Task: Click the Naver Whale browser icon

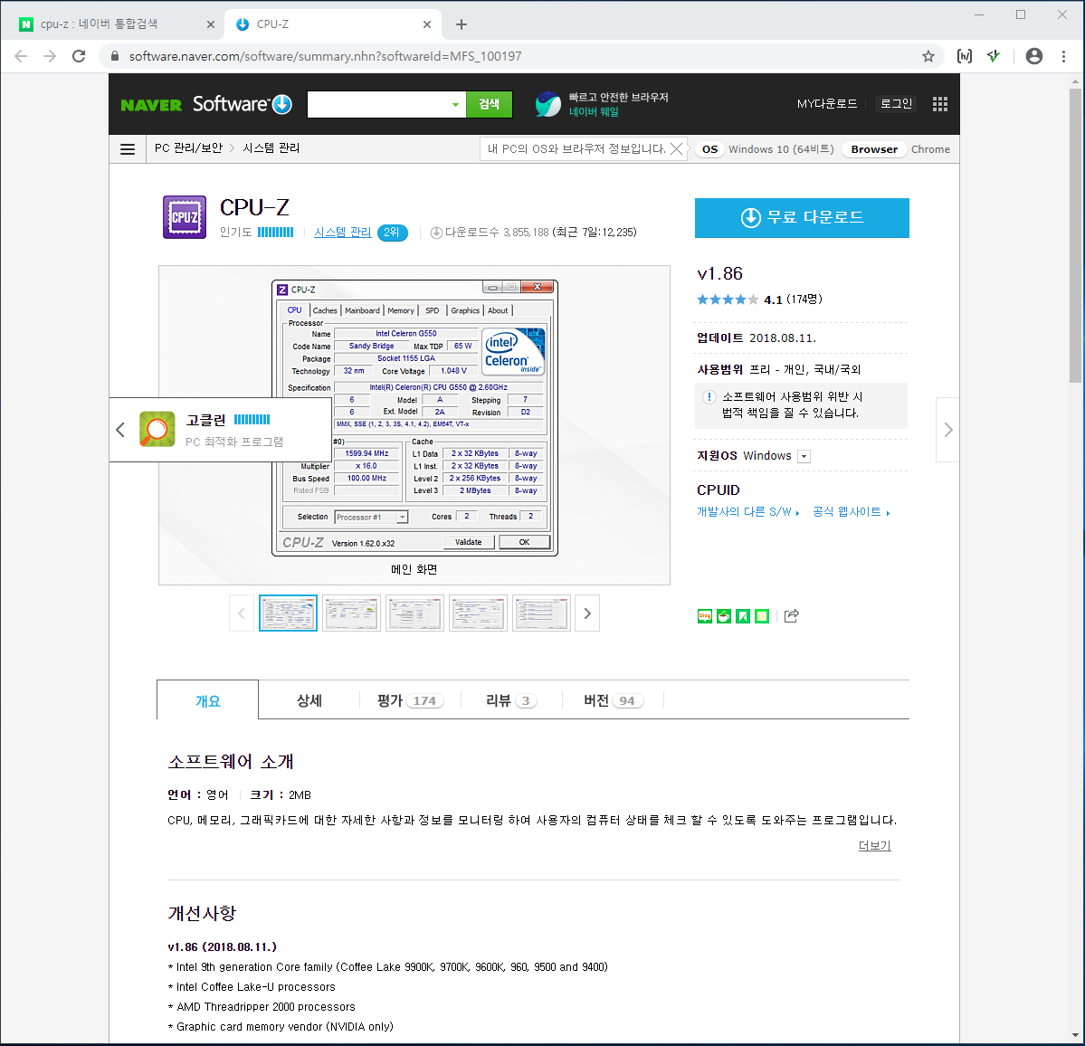Action: pyautogui.click(x=547, y=104)
